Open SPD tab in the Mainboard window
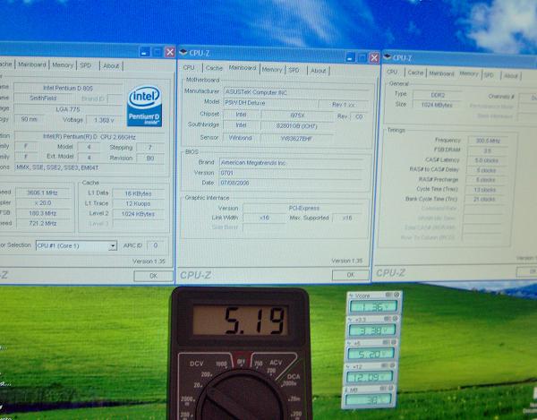Screen dimensions: 537x420 pos(293,69)
